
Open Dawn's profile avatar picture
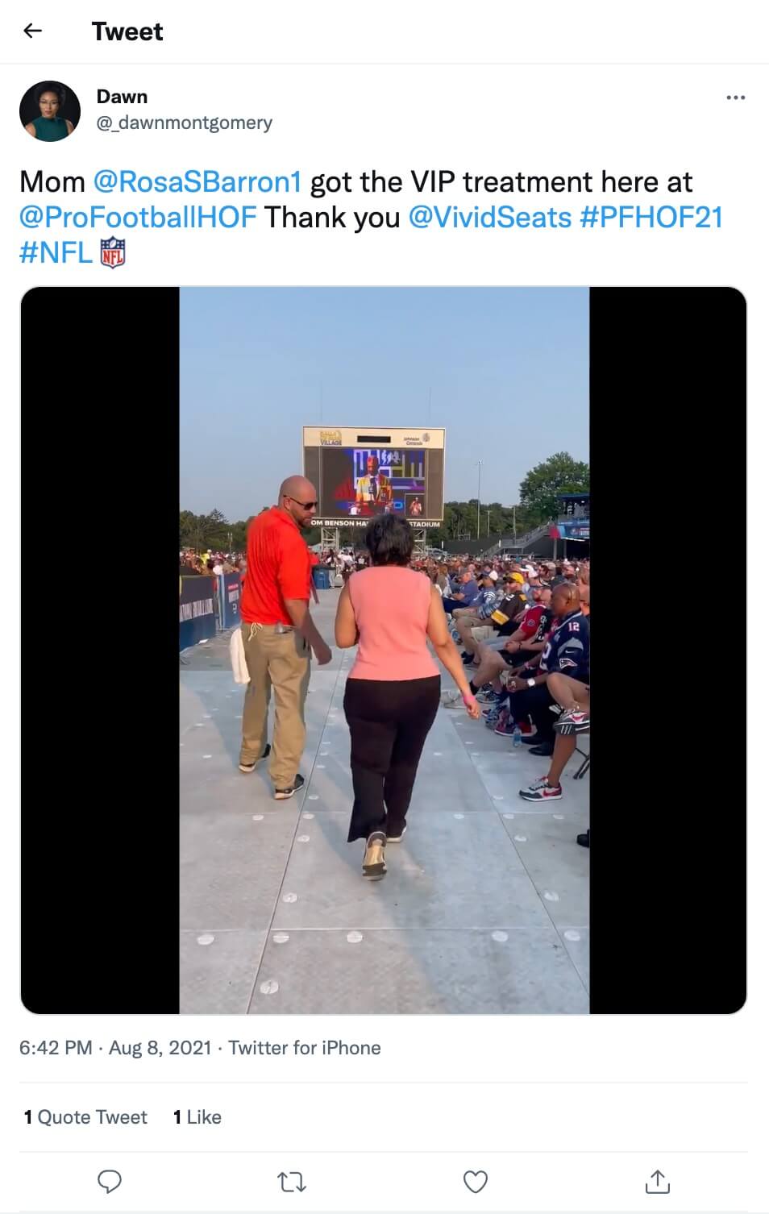(x=50, y=111)
